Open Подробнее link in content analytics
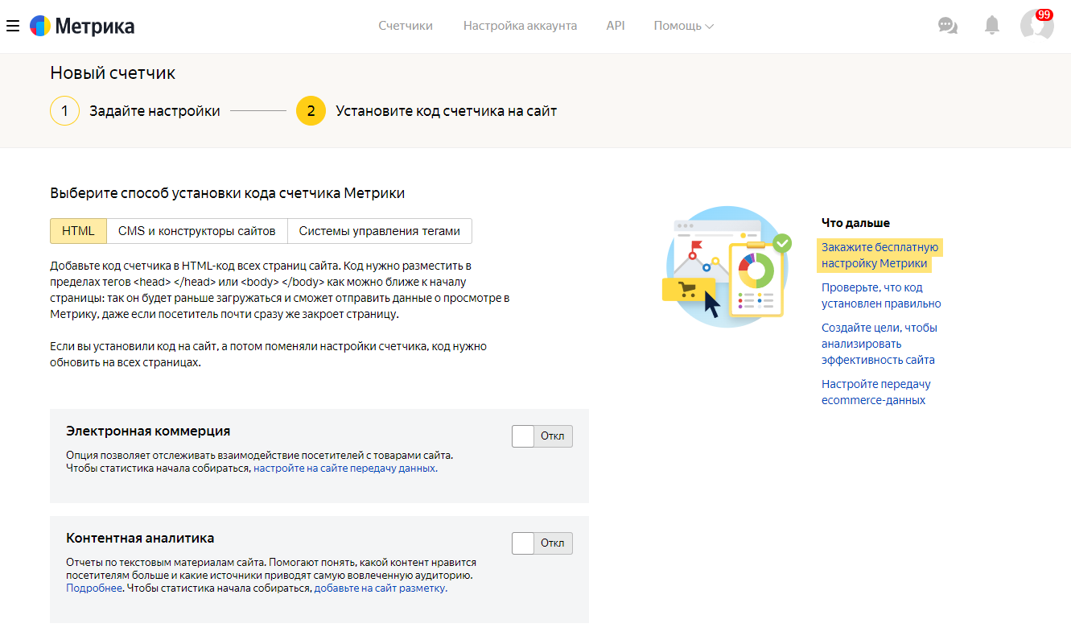This screenshot has width=1071, height=640. pyautogui.click(x=94, y=588)
